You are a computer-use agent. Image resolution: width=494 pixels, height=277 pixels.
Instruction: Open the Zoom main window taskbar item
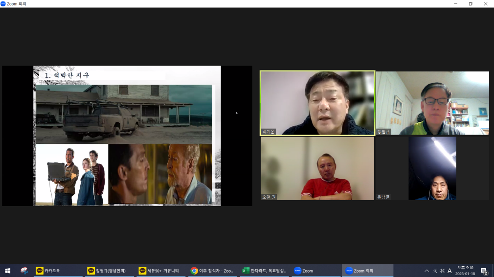(x=315, y=271)
